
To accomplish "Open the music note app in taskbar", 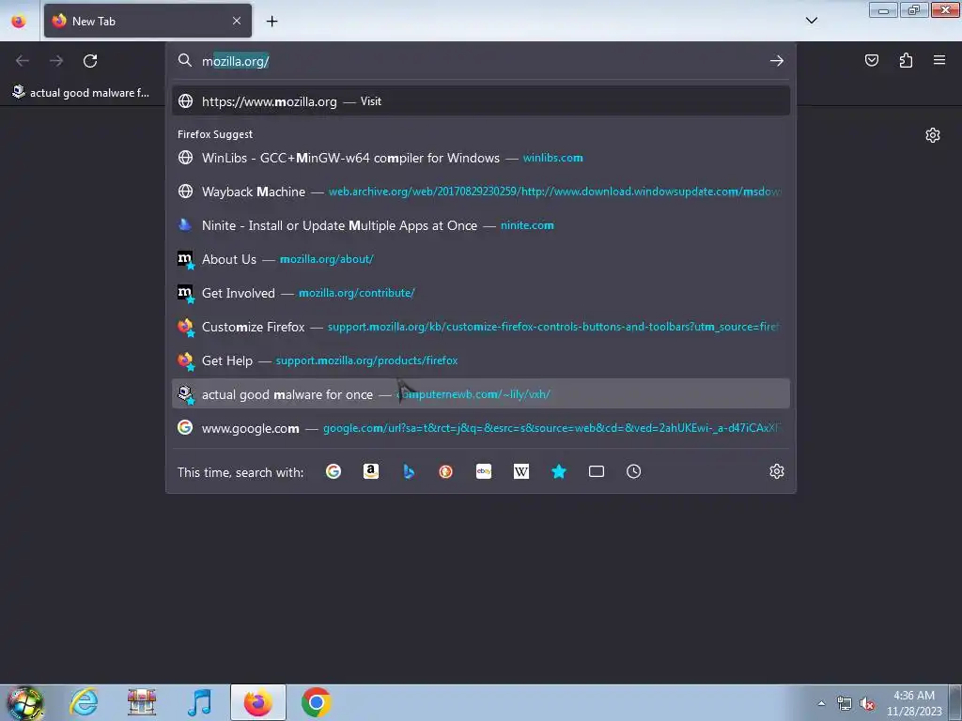I will [x=199, y=702].
